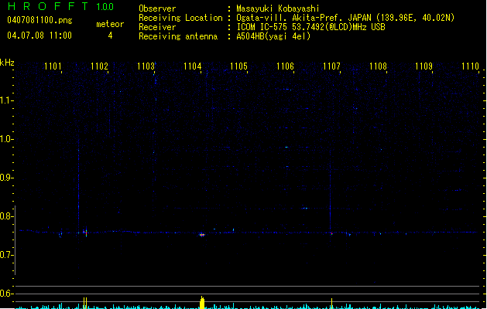Click the meteor count value 4
The width and height of the screenshot is (487, 309).
110,36
